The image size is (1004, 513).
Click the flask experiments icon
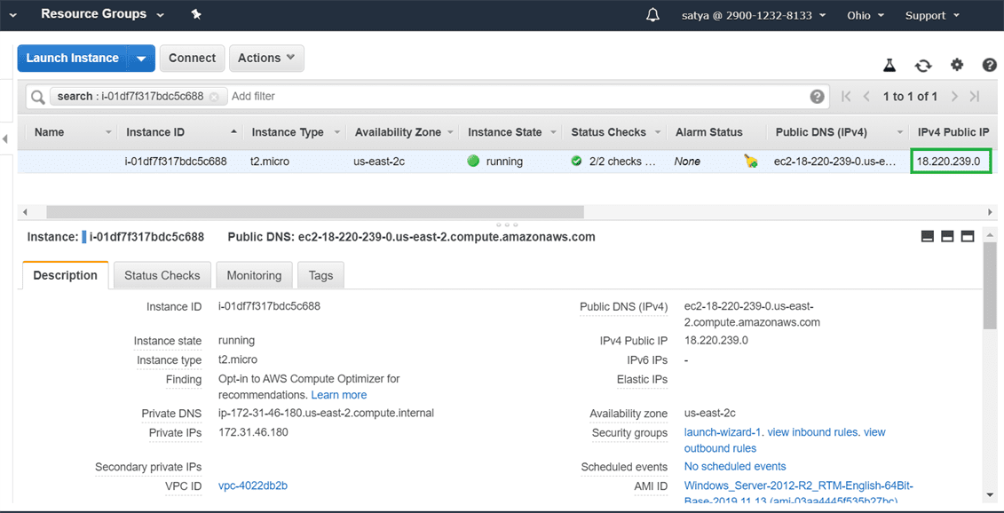(889, 65)
